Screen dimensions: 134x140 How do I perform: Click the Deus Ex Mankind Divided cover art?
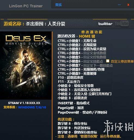tap(26, 65)
